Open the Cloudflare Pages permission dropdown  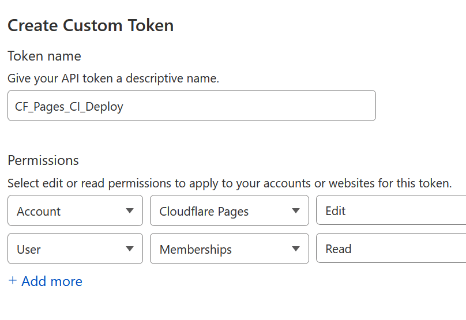[230, 210]
